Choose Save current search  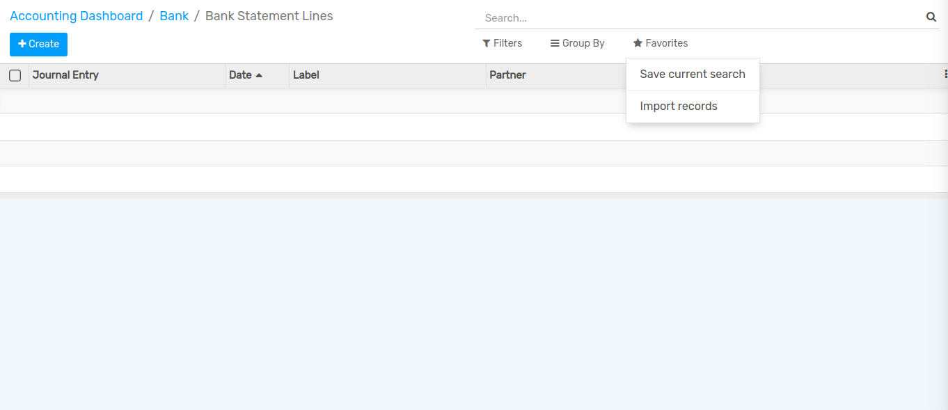point(692,74)
